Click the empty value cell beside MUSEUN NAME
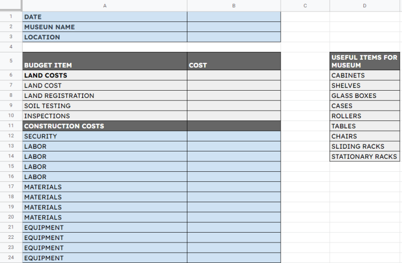This screenshot has height=263, width=402. 234,27
